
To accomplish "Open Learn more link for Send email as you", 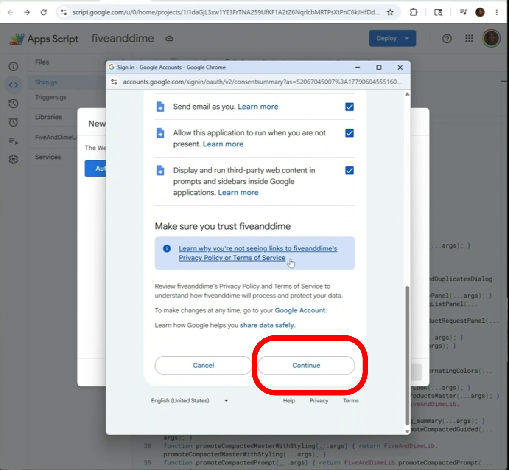I will [x=258, y=107].
